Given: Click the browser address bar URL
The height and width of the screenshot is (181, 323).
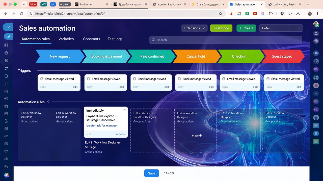Looking at the screenshot, I should 70,14.
